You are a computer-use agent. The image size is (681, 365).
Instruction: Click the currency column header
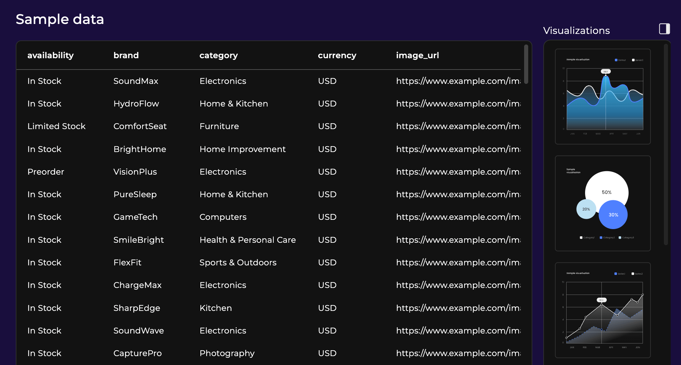pos(337,55)
